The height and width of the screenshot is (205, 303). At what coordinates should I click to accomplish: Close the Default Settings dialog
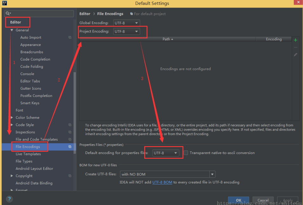298,2
